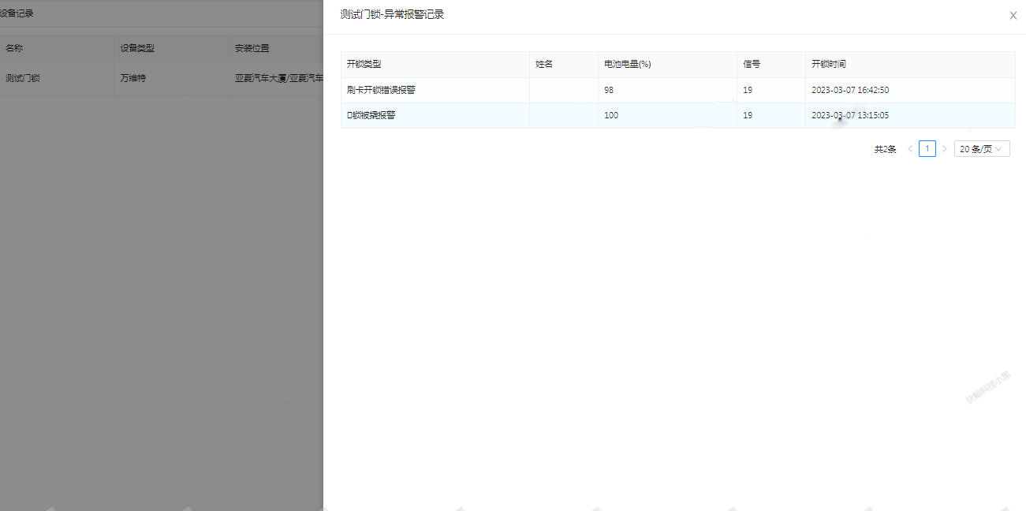Click the timestamp 2023-03-07 16:42:50
The width and height of the screenshot is (1026, 511).
point(850,90)
